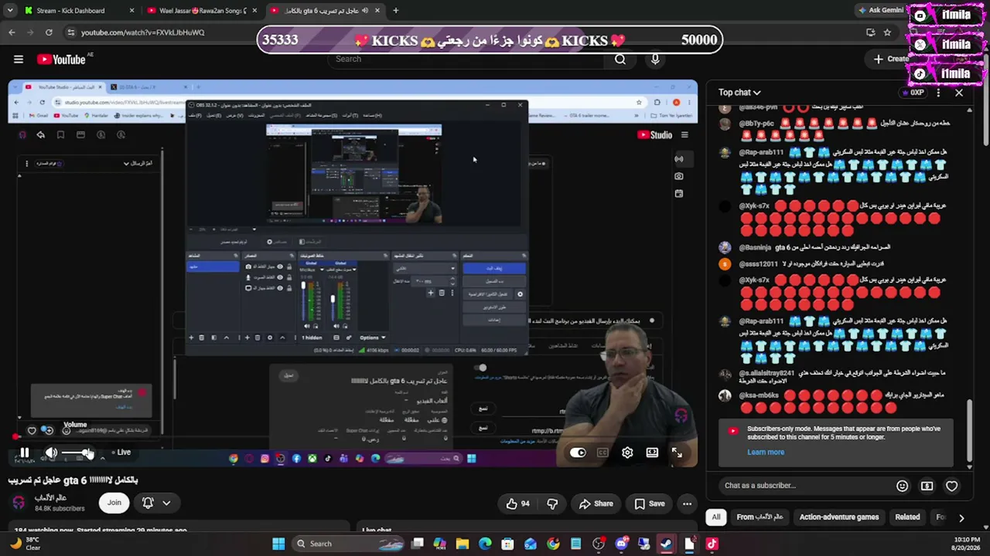
Task: Select the From عالم الألعاب chip
Action: point(760,517)
